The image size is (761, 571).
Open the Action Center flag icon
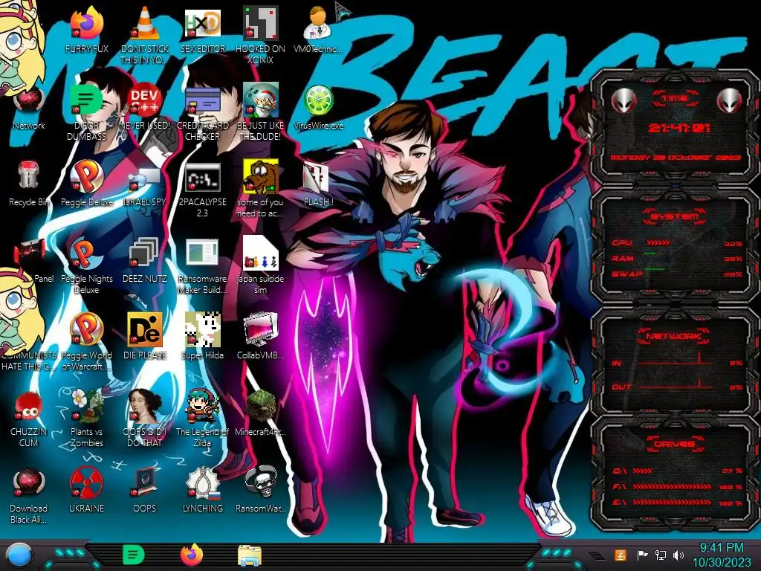pyautogui.click(x=642, y=555)
